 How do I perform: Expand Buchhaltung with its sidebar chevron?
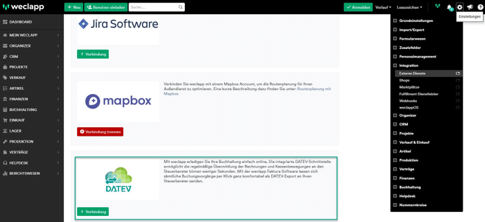[58, 110]
